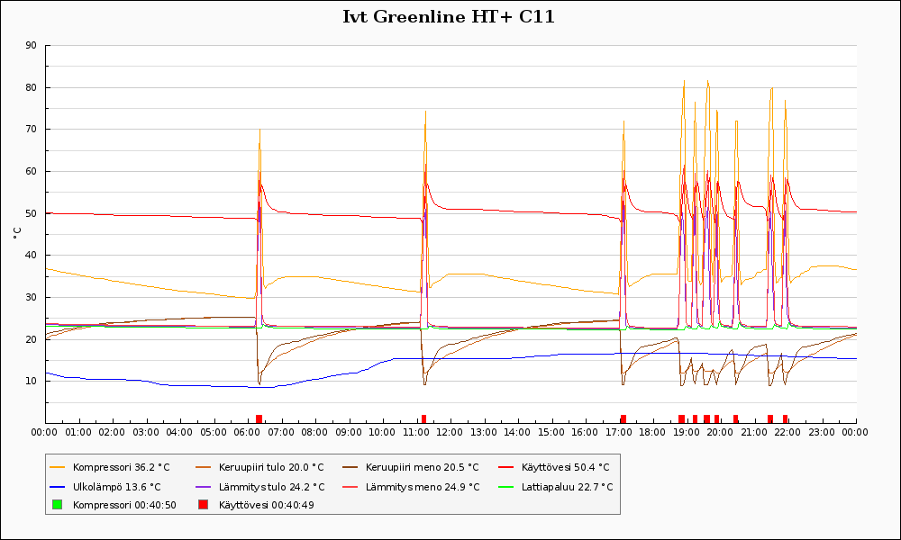The image size is (901, 540).
Task: Click the 80 tick label on the temperature axis
Action: click(x=31, y=88)
